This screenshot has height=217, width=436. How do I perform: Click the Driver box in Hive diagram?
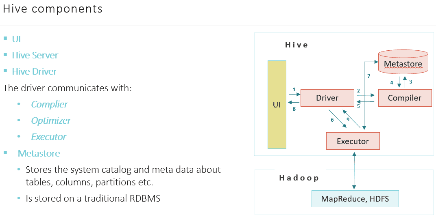[327, 98]
